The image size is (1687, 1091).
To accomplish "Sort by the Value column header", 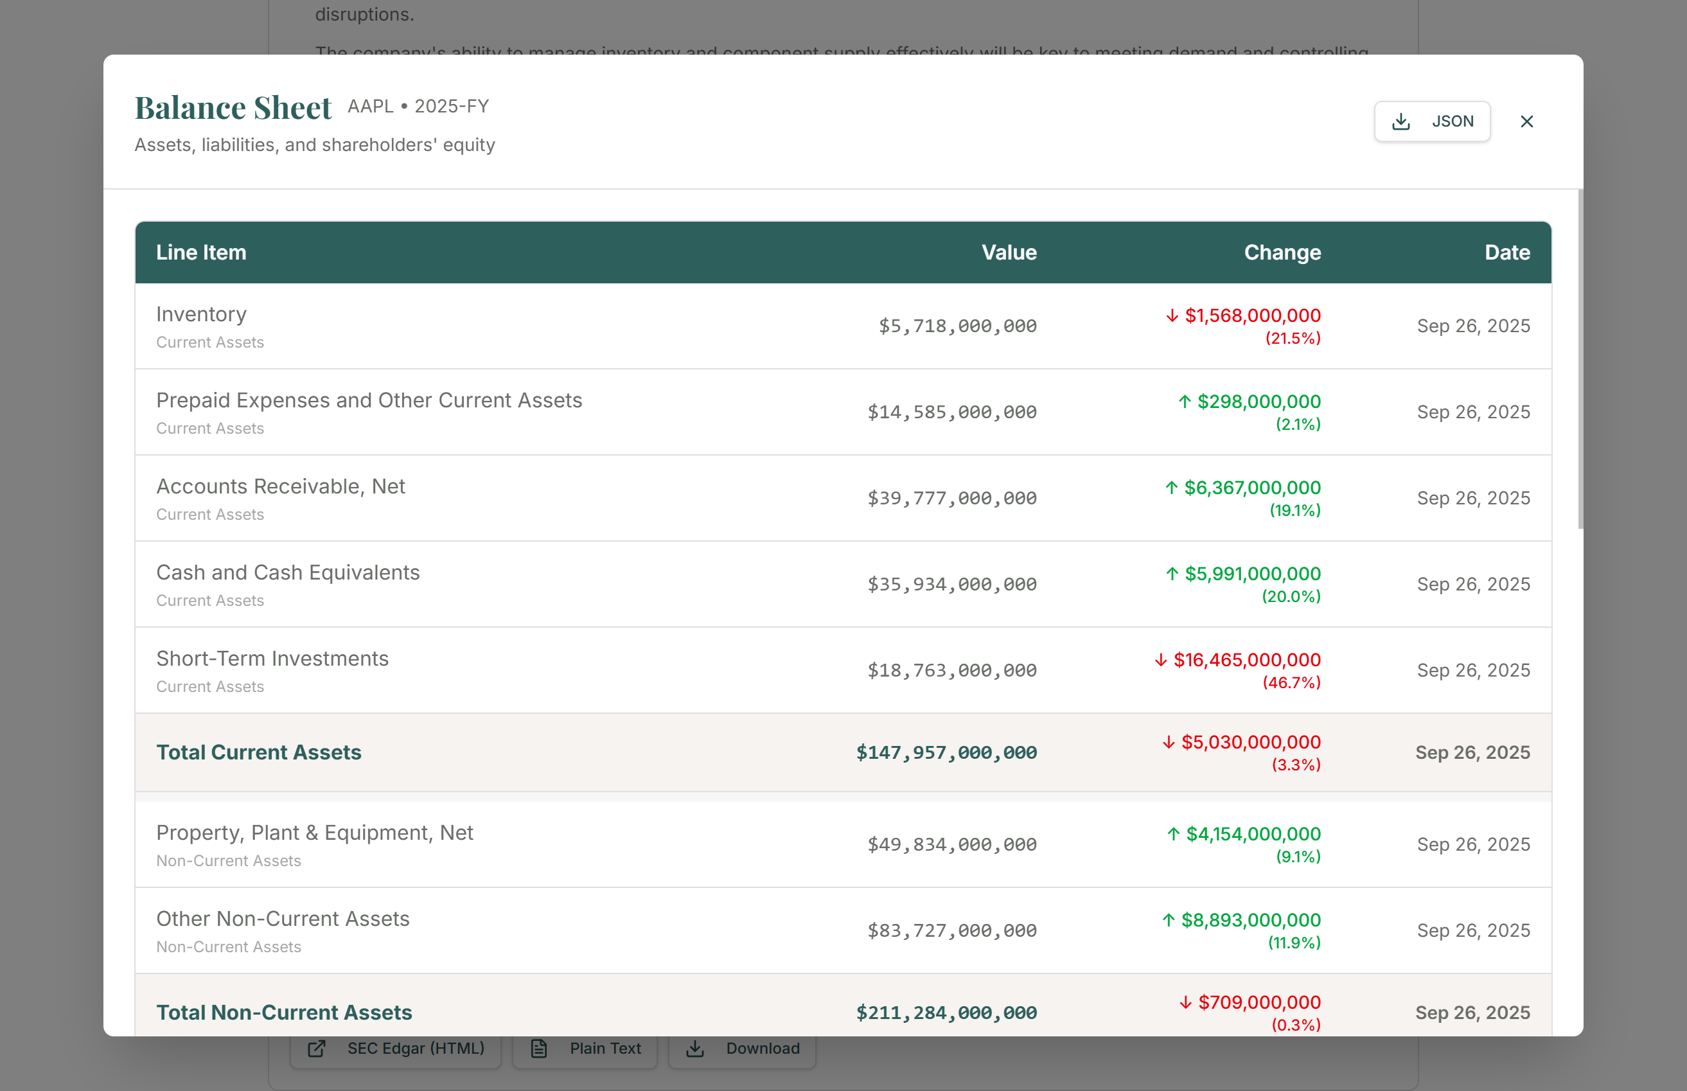I will [x=1009, y=253].
